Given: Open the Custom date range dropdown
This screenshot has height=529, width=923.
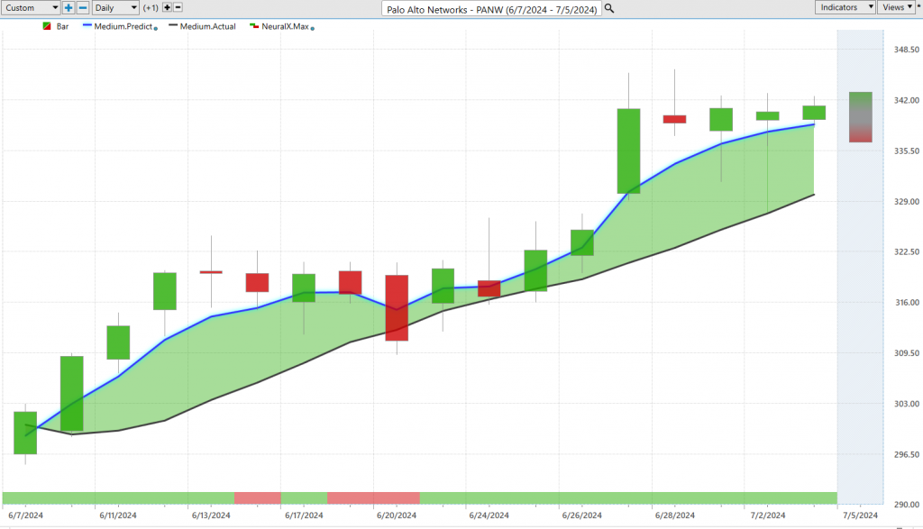Looking at the screenshot, I should (x=30, y=7).
